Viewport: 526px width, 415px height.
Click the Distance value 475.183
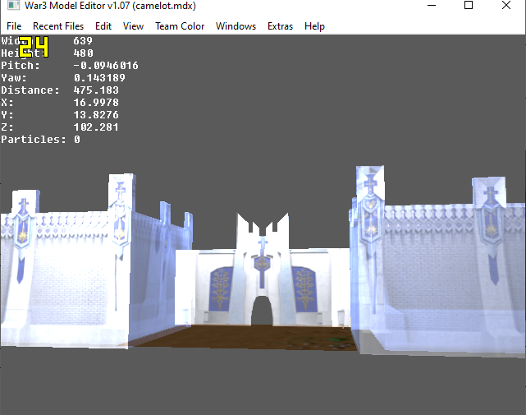coord(96,90)
